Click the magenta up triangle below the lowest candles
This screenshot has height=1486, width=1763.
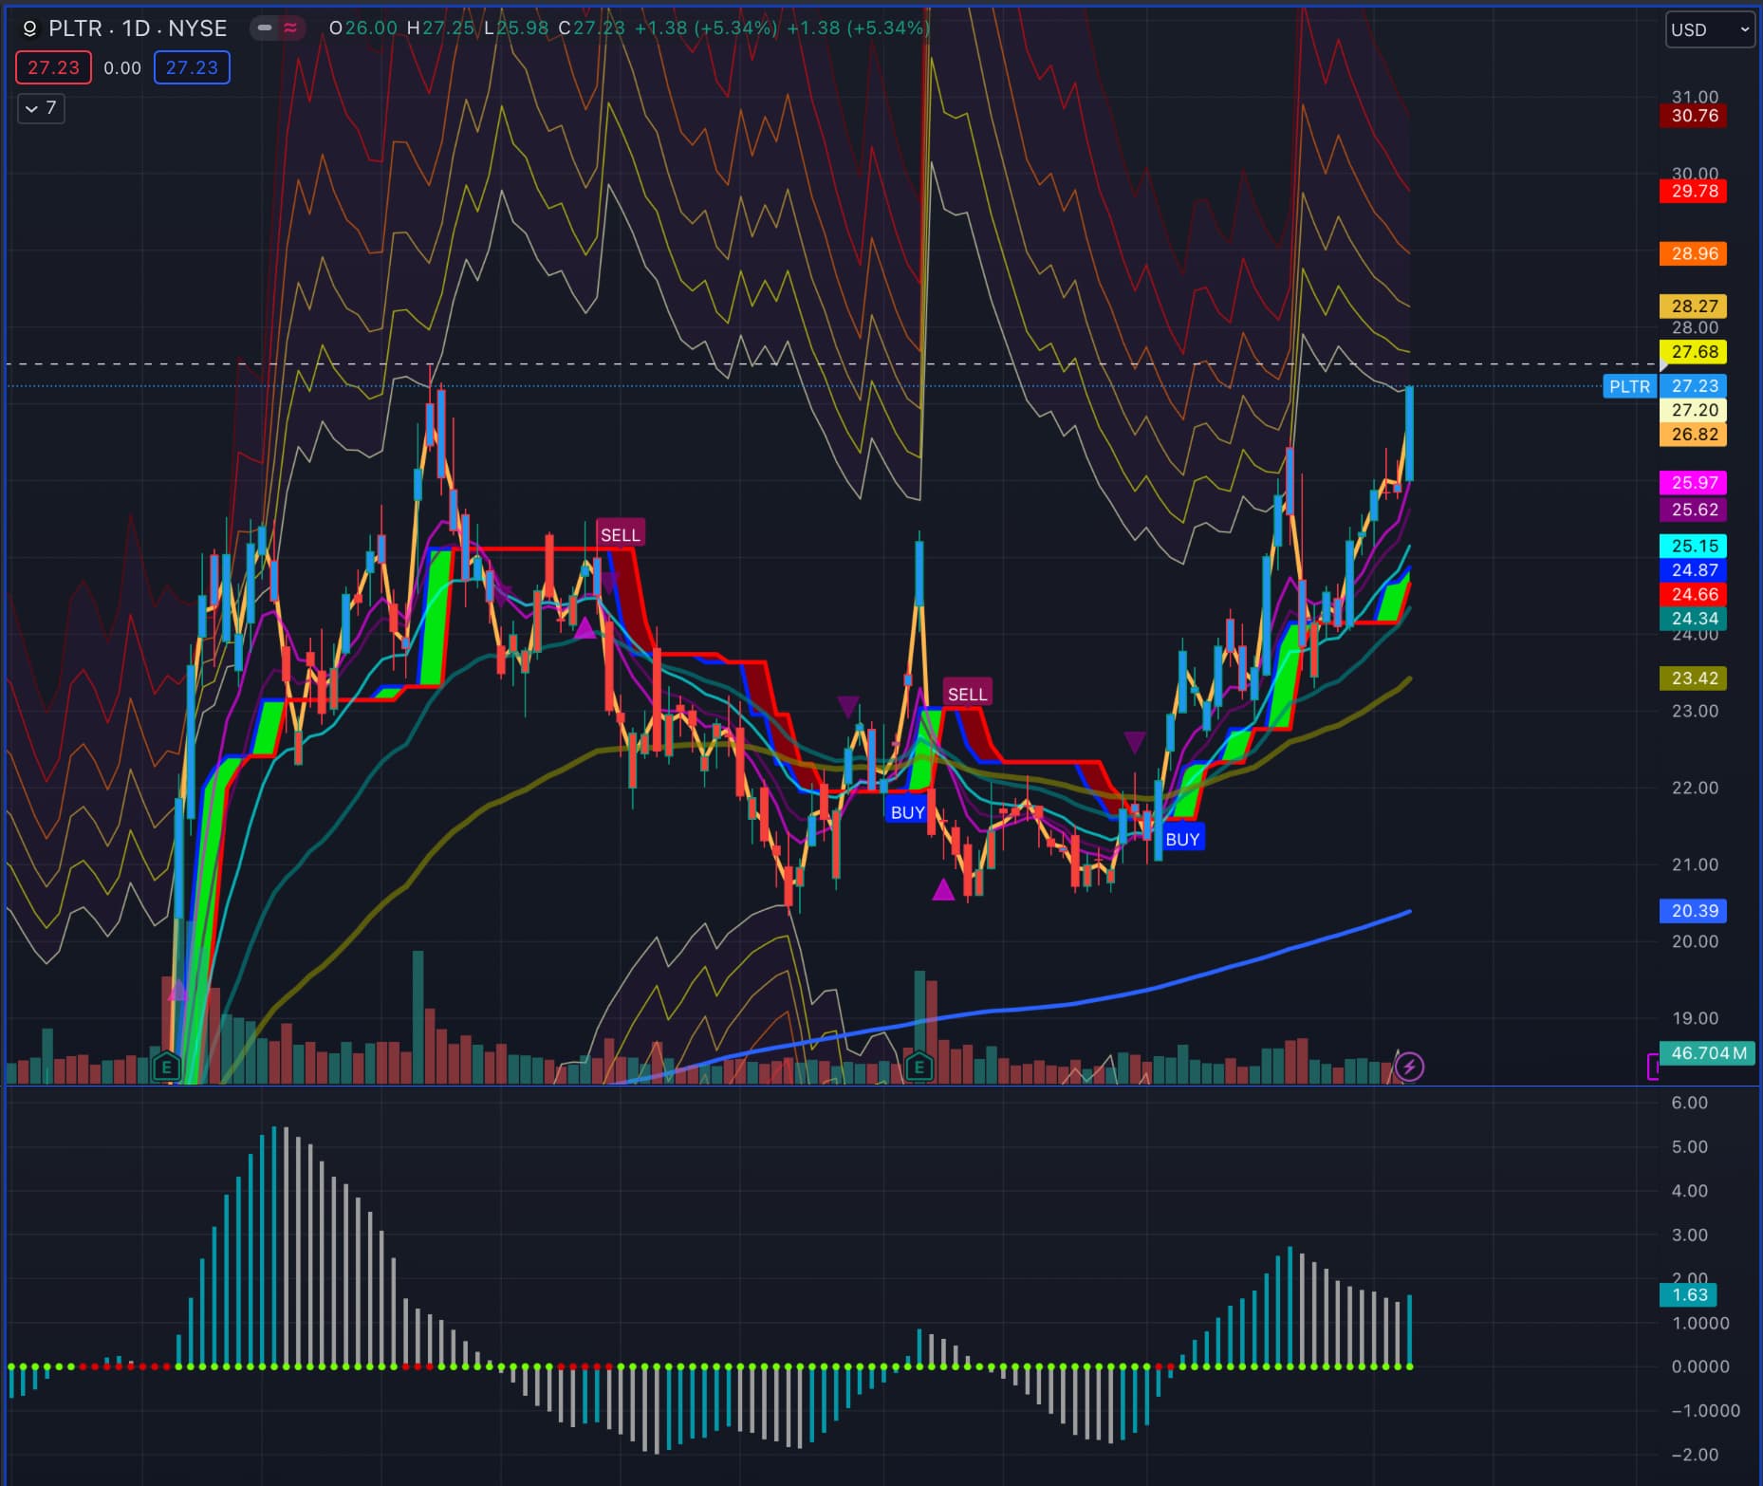(942, 889)
